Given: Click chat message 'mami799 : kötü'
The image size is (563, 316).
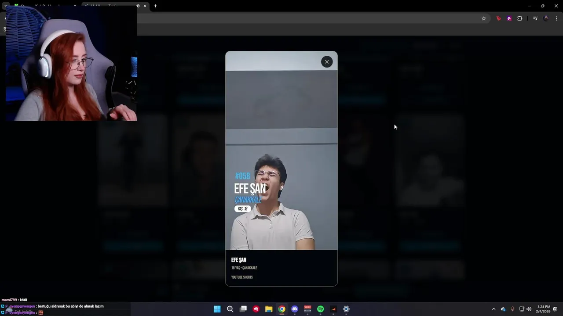Looking at the screenshot, I should click(x=15, y=300).
